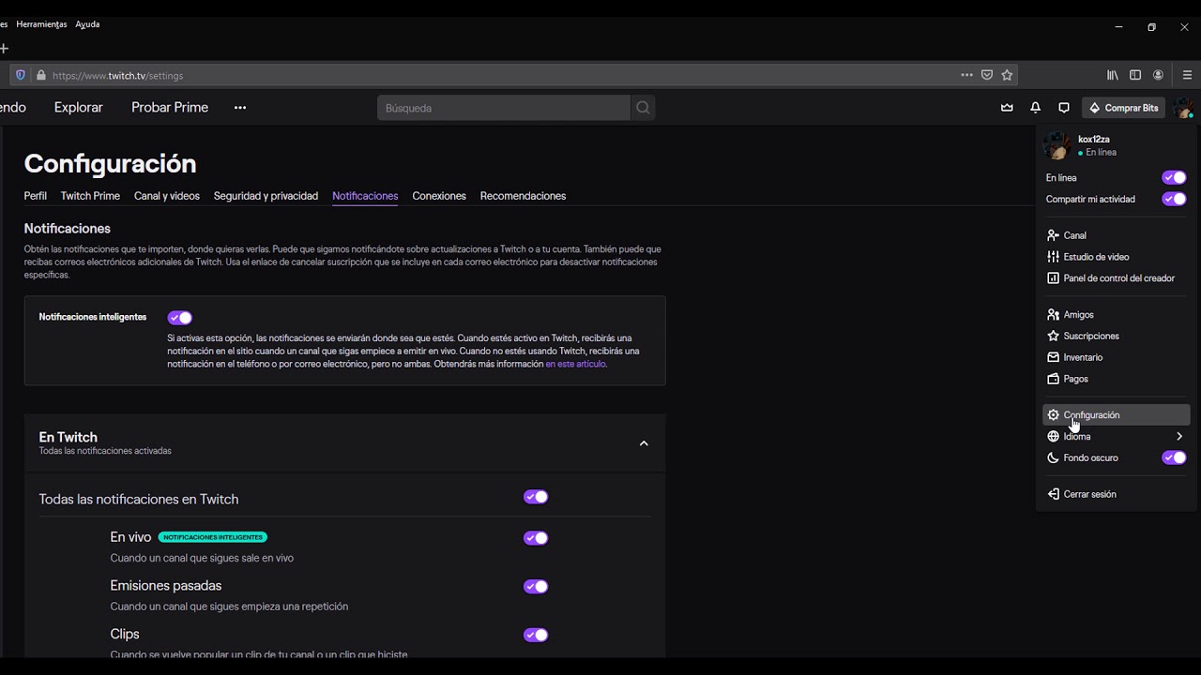Open the Probar Prime link
Image resolution: width=1201 pixels, height=675 pixels.
tap(170, 108)
